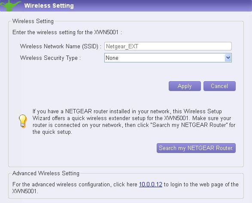Image resolution: width=252 pixels, height=203 pixels.
Task: Open the Wireless Security Type dropdown
Action: point(168,58)
